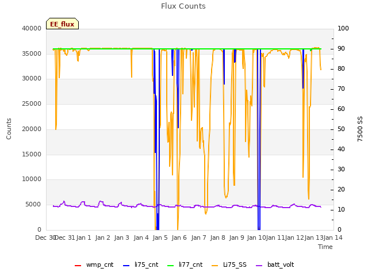Viewport: 368px width, 276px height.
Task: Click the Time x-axis title
Action: tap(325, 247)
